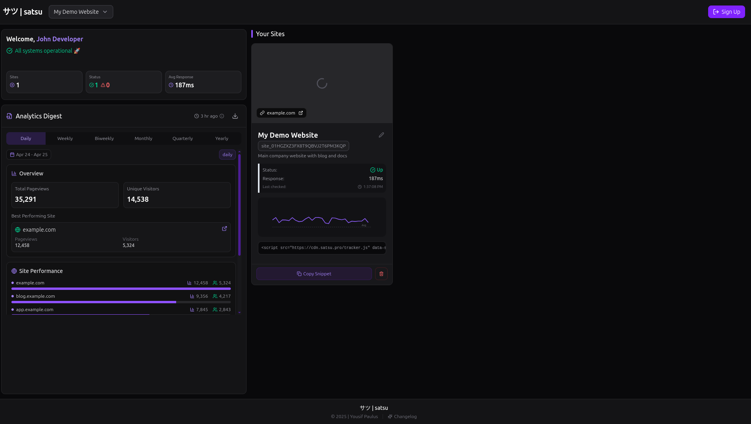Click the app.example.com row label
Screen dimensions: 751x424
(35, 310)
